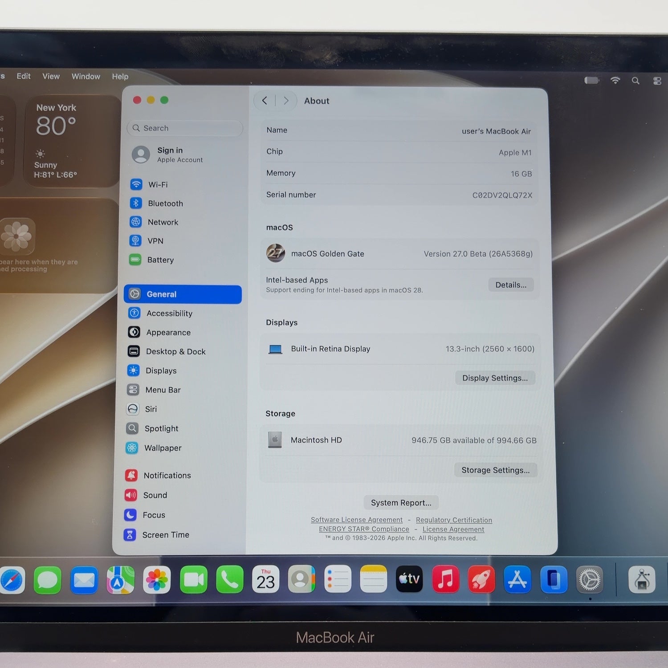Viewport: 668px width, 668px height.
Task: Open the System Report
Action: tap(401, 503)
